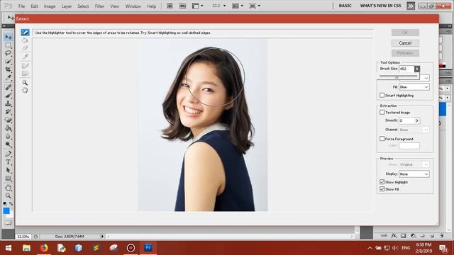Switch to What's New in CS5 workspace
This screenshot has width=454, height=255.
click(380, 6)
